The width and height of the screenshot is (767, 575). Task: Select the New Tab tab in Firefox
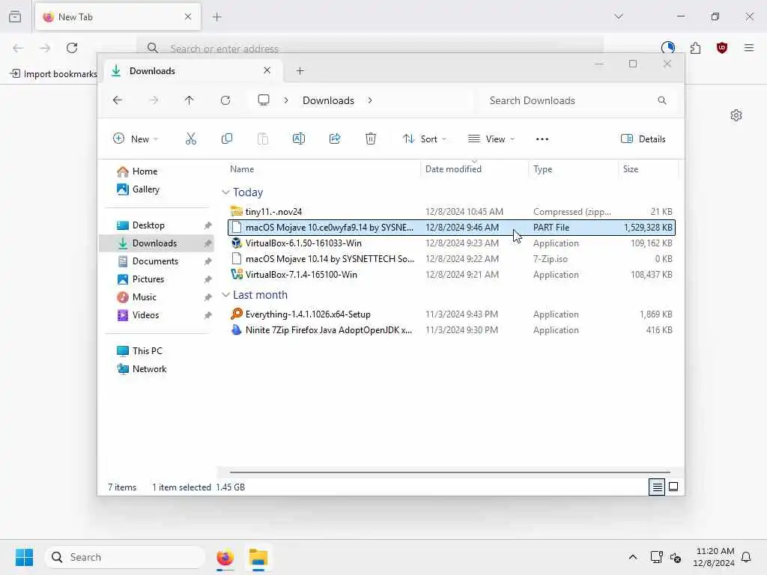pyautogui.click(x=118, y=16)
